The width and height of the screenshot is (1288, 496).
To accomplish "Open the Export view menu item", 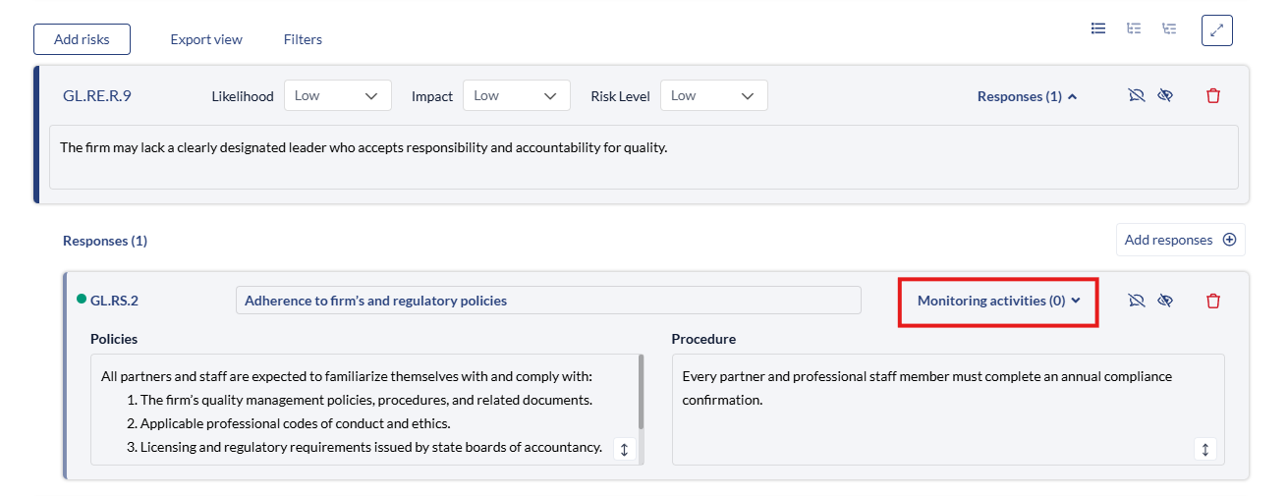I will tap(206, 39).
